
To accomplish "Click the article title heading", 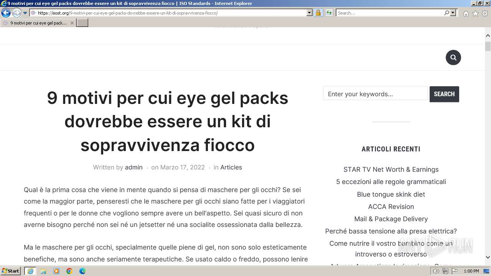I will 168,122.
